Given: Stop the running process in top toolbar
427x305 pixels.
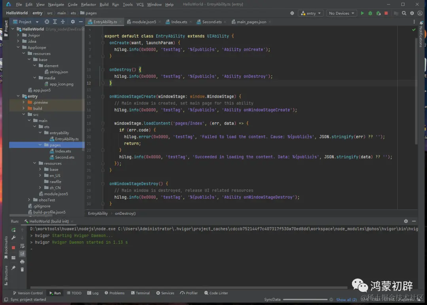Looking at the screenshot, I should pyautogui.click(x=386, y=13).
